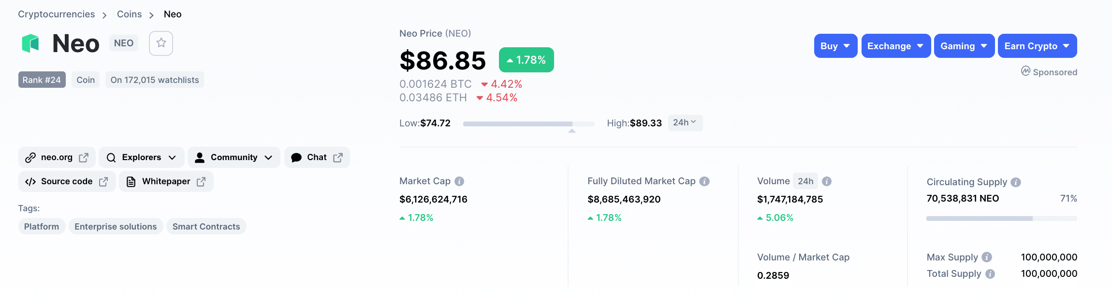
Task: Click the Volume / Market Cap value 0.2859
Action: 773,275
